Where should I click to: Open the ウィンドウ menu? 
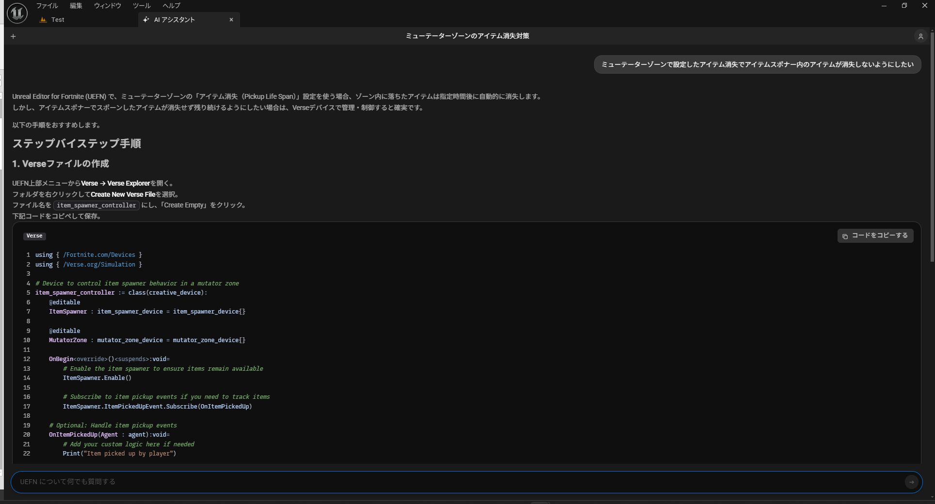coord(107,5)
